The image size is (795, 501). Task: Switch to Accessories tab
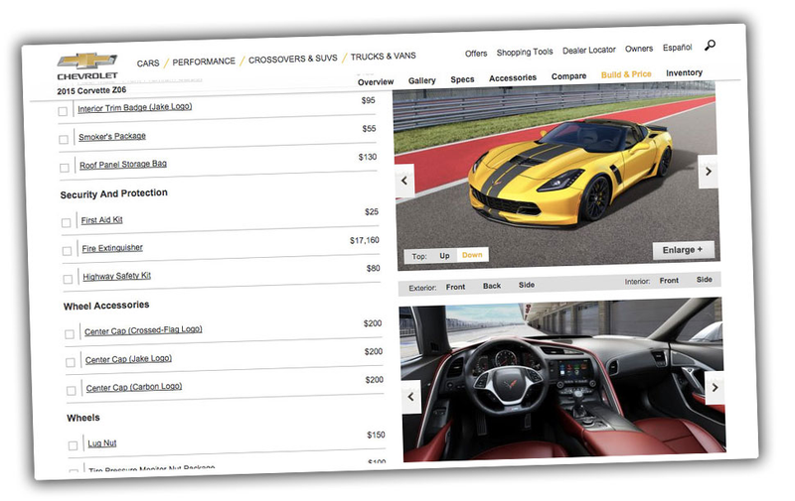513,78
